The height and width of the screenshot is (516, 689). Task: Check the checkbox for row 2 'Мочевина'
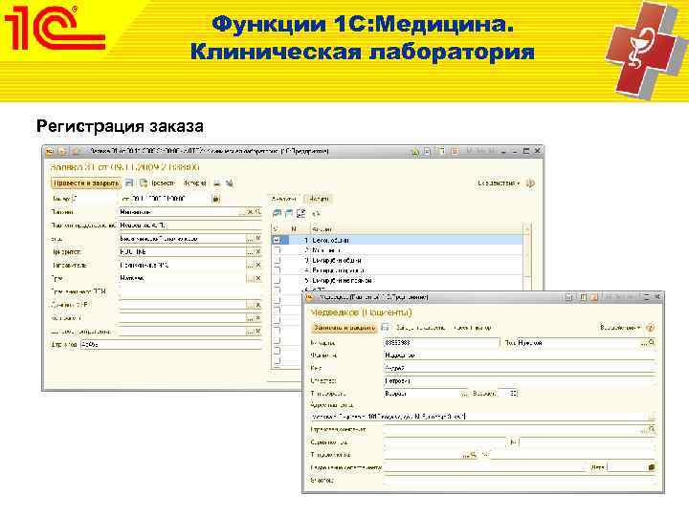[277, 250]
